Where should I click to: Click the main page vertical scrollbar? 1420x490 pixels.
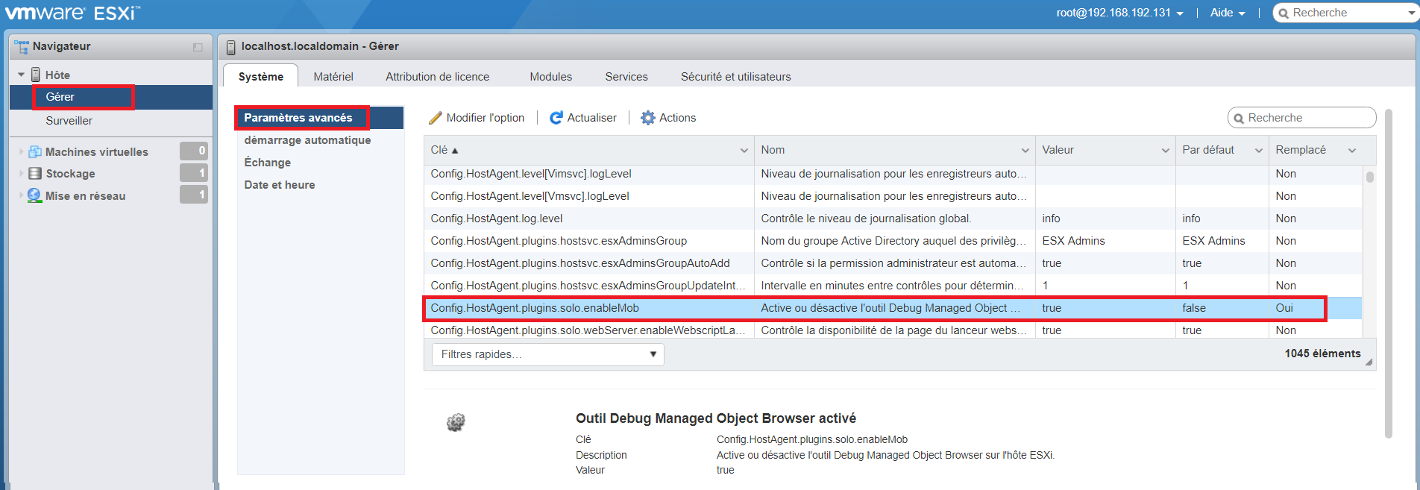(1388, 274)
